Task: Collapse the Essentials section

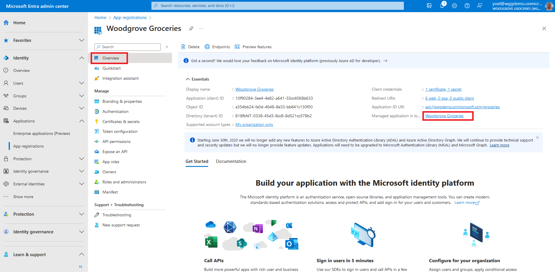Action: 188,79
